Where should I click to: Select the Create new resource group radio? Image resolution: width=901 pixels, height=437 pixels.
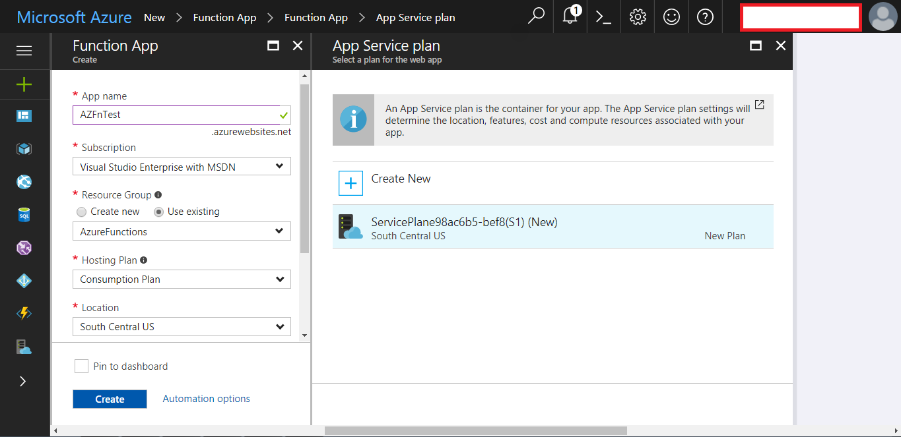(x=82, y=212)
